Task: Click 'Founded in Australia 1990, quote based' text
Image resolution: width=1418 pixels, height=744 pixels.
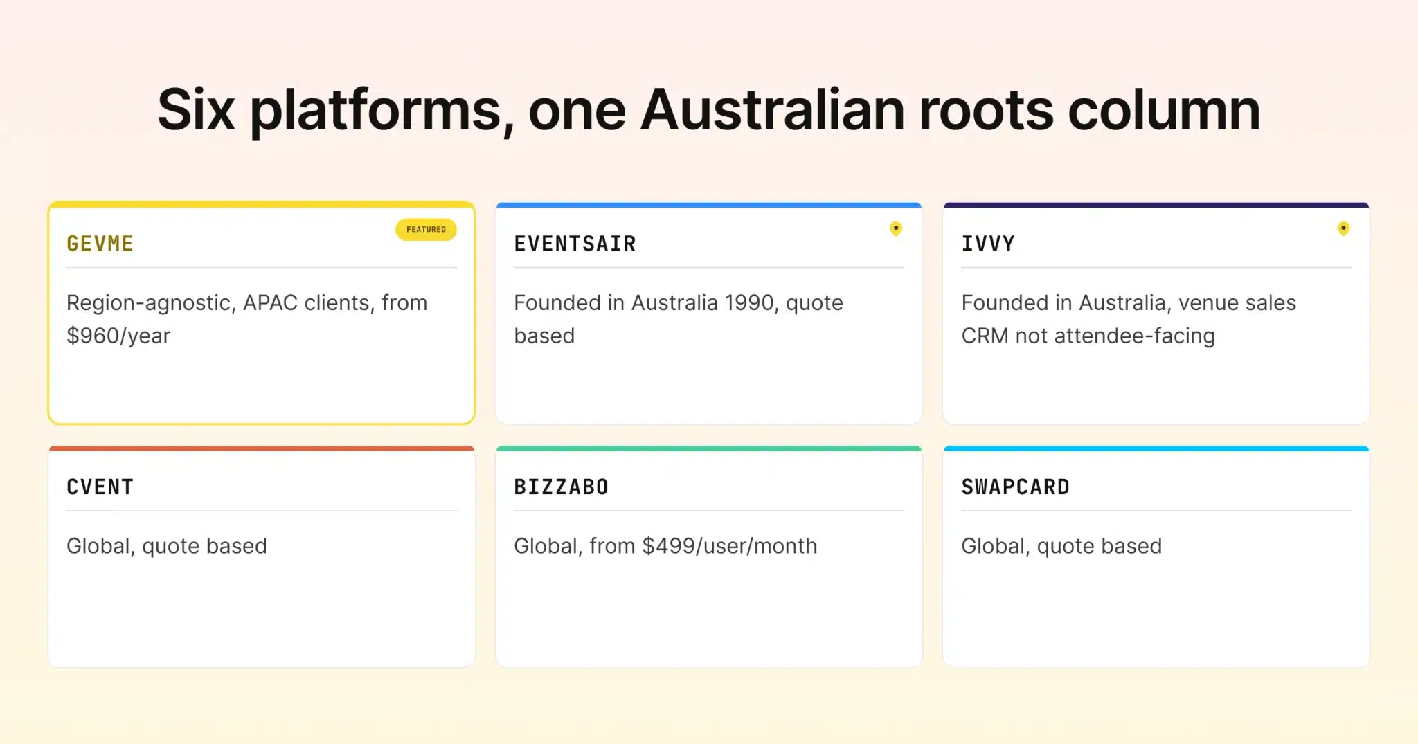Action: 679,319
